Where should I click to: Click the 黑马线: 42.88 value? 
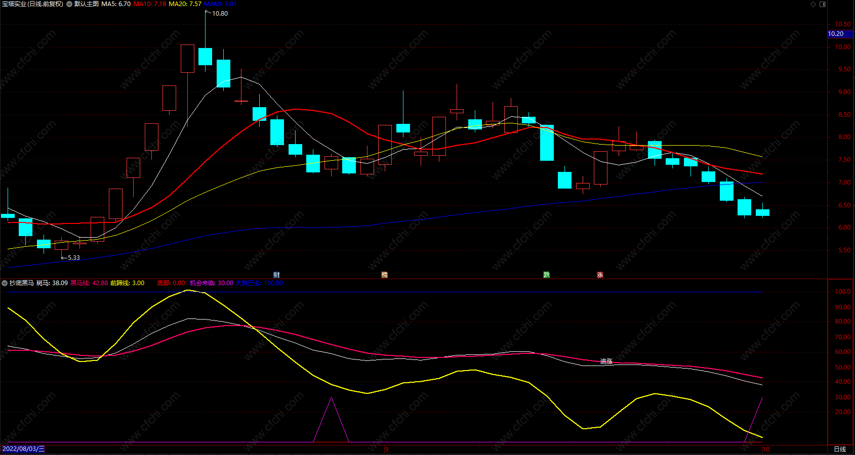[x=89, y=283]
